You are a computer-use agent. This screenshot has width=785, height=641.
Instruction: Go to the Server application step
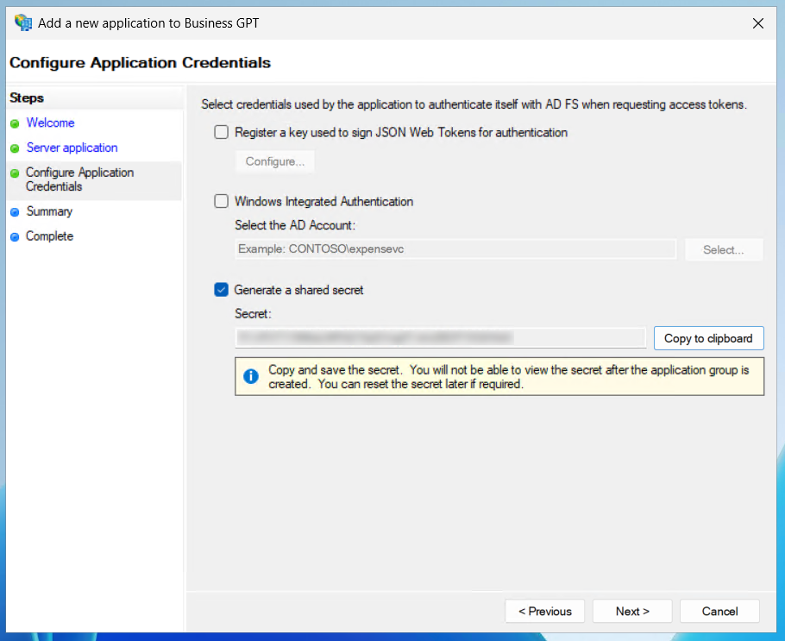pyautogui.click(x=72, y=148)
